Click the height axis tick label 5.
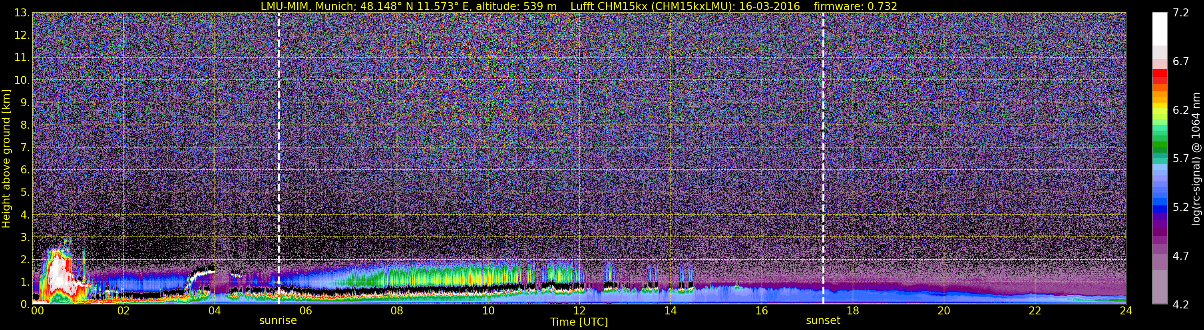The image size is (1204, 330). (25, 193)
